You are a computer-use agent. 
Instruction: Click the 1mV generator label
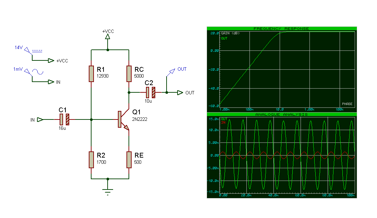click(x=18, y=69)
